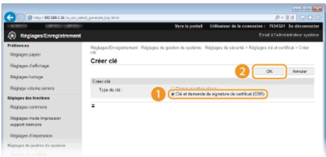Click the OK button
326x157 pixels.
pos(269,71)
